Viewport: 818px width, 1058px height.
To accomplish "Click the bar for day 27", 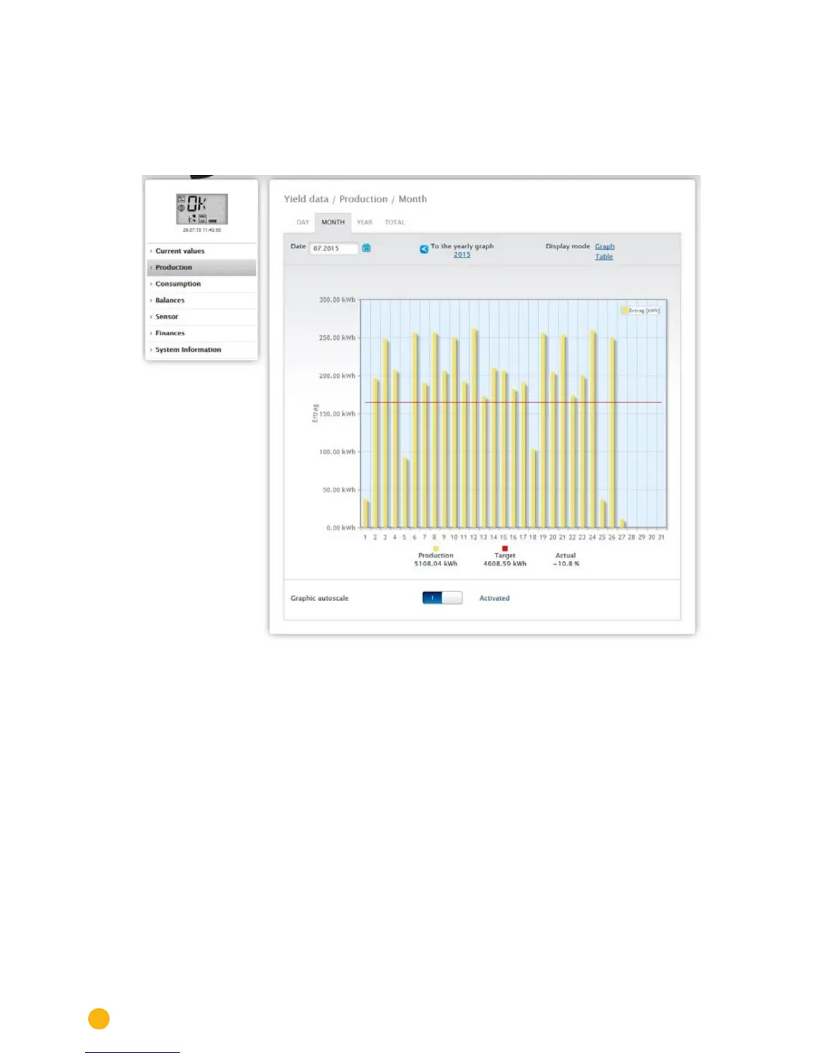I will click(x=622, y=524).
